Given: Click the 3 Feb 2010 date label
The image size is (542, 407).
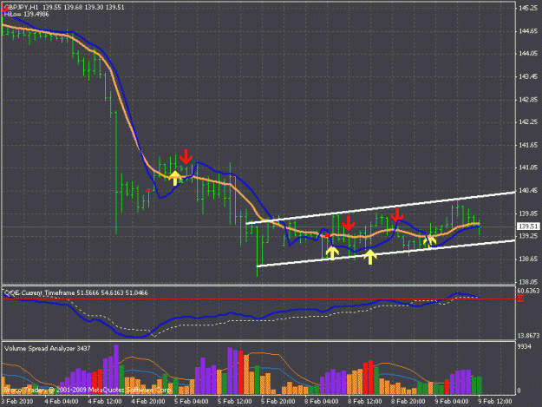Looking at the screenshot, I should 17,401.
